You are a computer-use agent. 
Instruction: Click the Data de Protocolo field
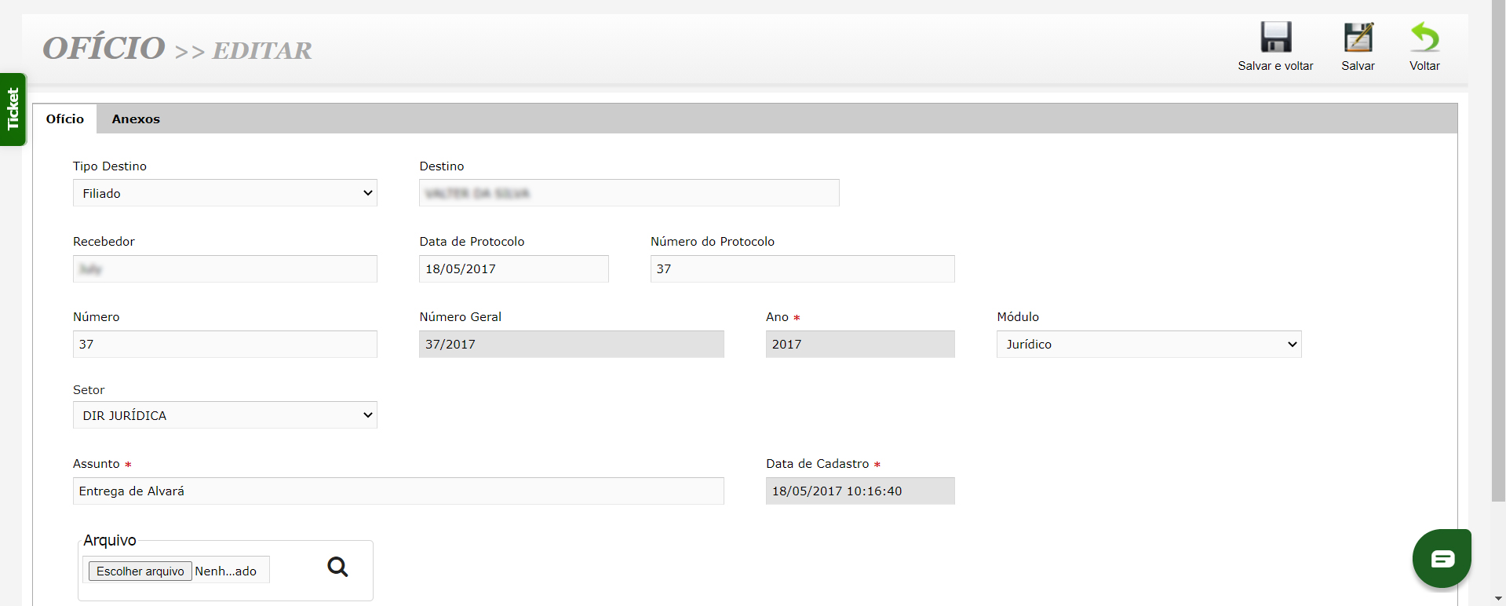click(513, 269)
